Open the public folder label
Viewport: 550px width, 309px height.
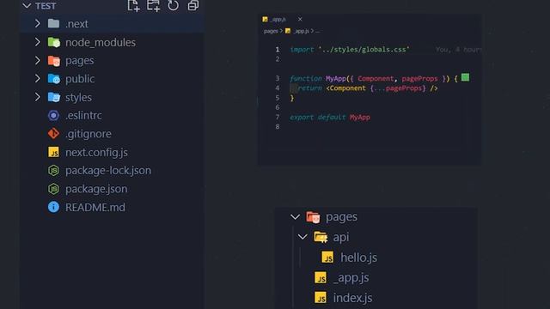80,79
